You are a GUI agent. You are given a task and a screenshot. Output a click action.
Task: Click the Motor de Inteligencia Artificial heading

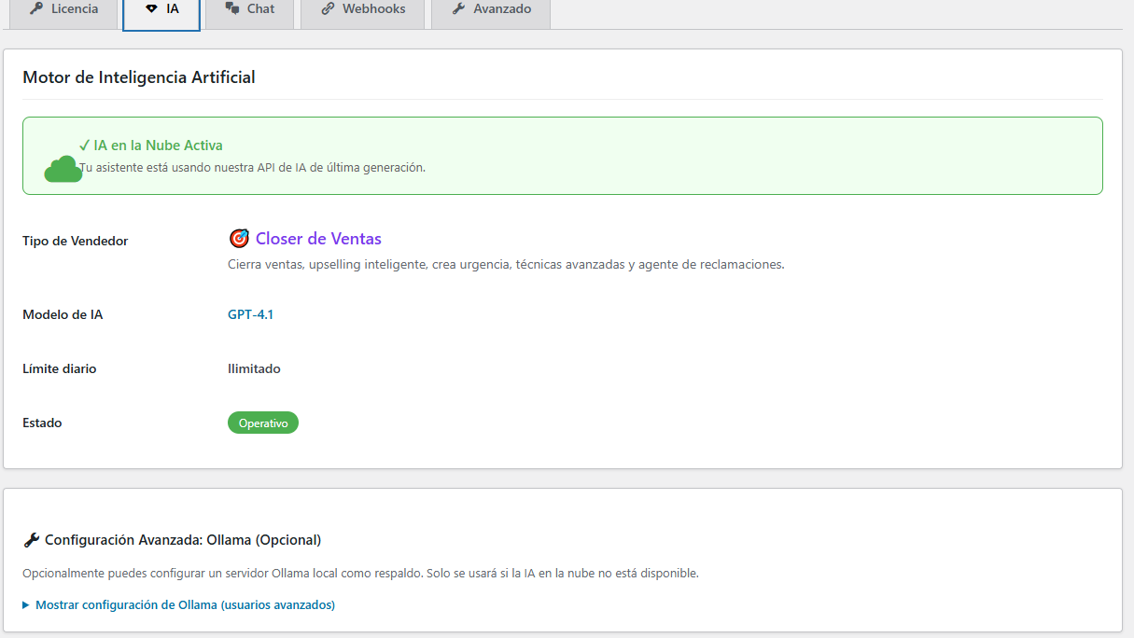138,77
